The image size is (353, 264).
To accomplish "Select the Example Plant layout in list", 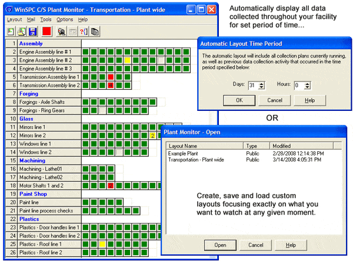I will tap(184, 153).
